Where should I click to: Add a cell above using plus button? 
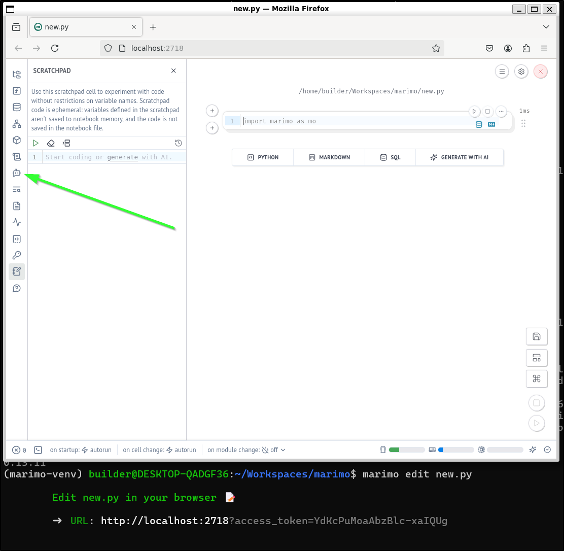click(212, 111)
